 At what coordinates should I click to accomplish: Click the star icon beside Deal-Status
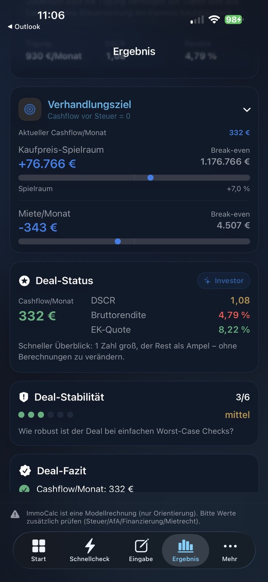pyautogui.click(x=25, y=281)
